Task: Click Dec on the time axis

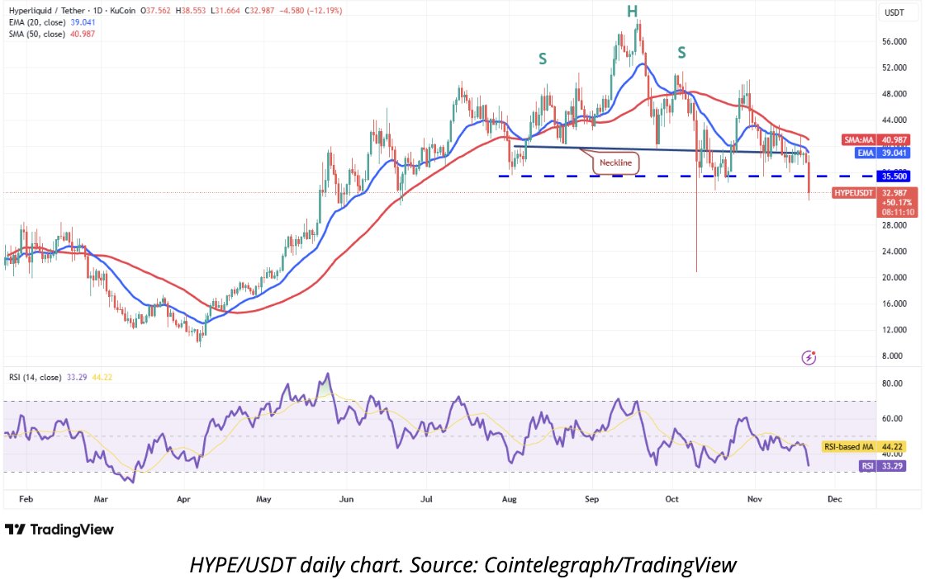Action: [834, 499]
